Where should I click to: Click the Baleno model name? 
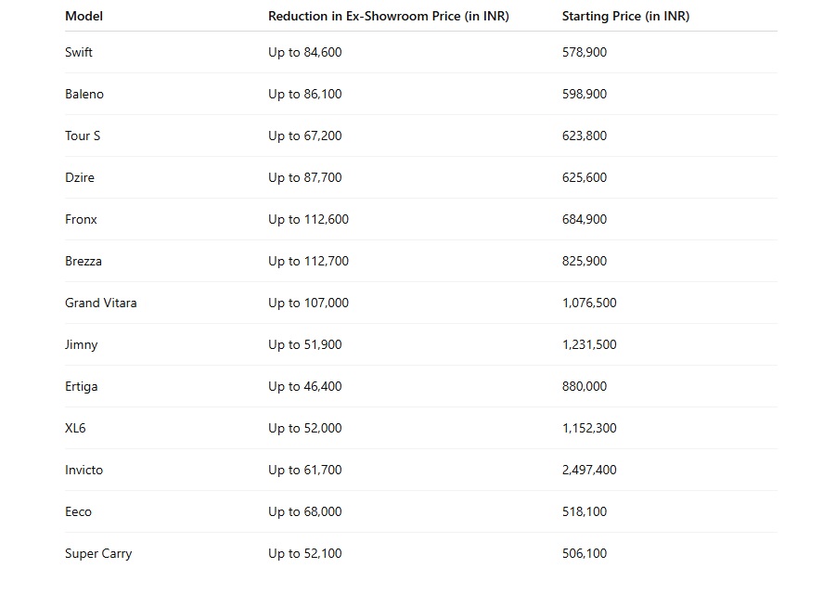click(x=84, y=94)
